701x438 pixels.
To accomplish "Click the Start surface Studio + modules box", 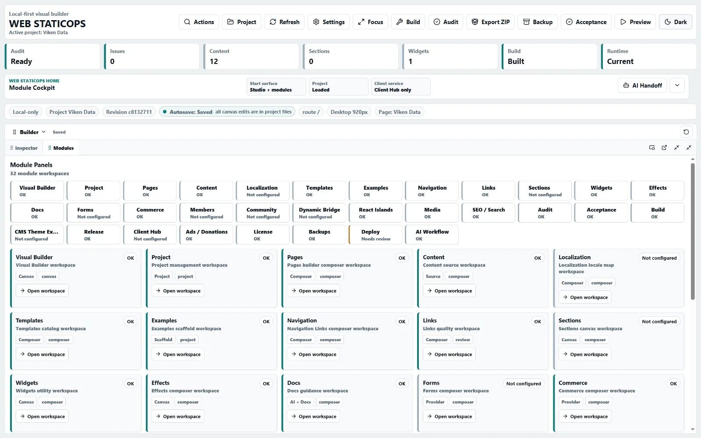I will coord(276,87).
